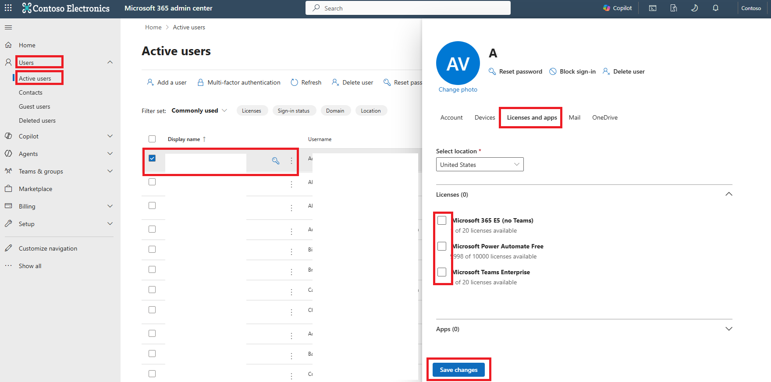Screen dimensions: 771x382
Task: Go to Home in left navigation
Action: tap(27, 45)
